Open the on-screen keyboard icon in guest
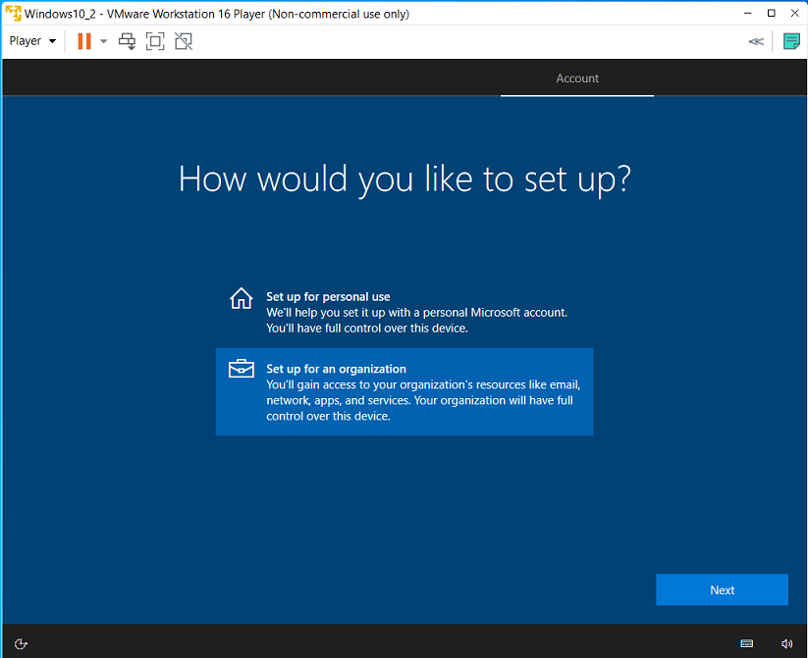The width and height of the screenshot is (808, 658). 749,644
